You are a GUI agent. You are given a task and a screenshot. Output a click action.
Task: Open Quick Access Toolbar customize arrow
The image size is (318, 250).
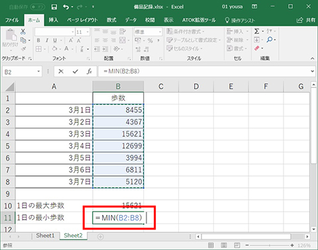click(x=93, y=7)
